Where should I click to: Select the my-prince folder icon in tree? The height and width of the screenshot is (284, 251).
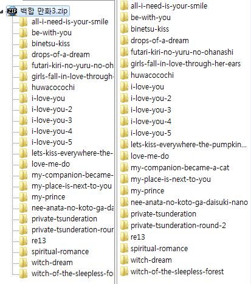tap(23, 197)
